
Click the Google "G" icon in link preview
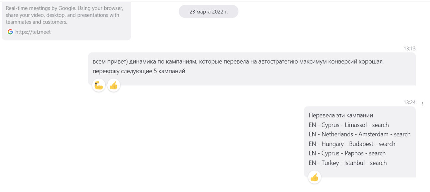click(x=10, y=32)
